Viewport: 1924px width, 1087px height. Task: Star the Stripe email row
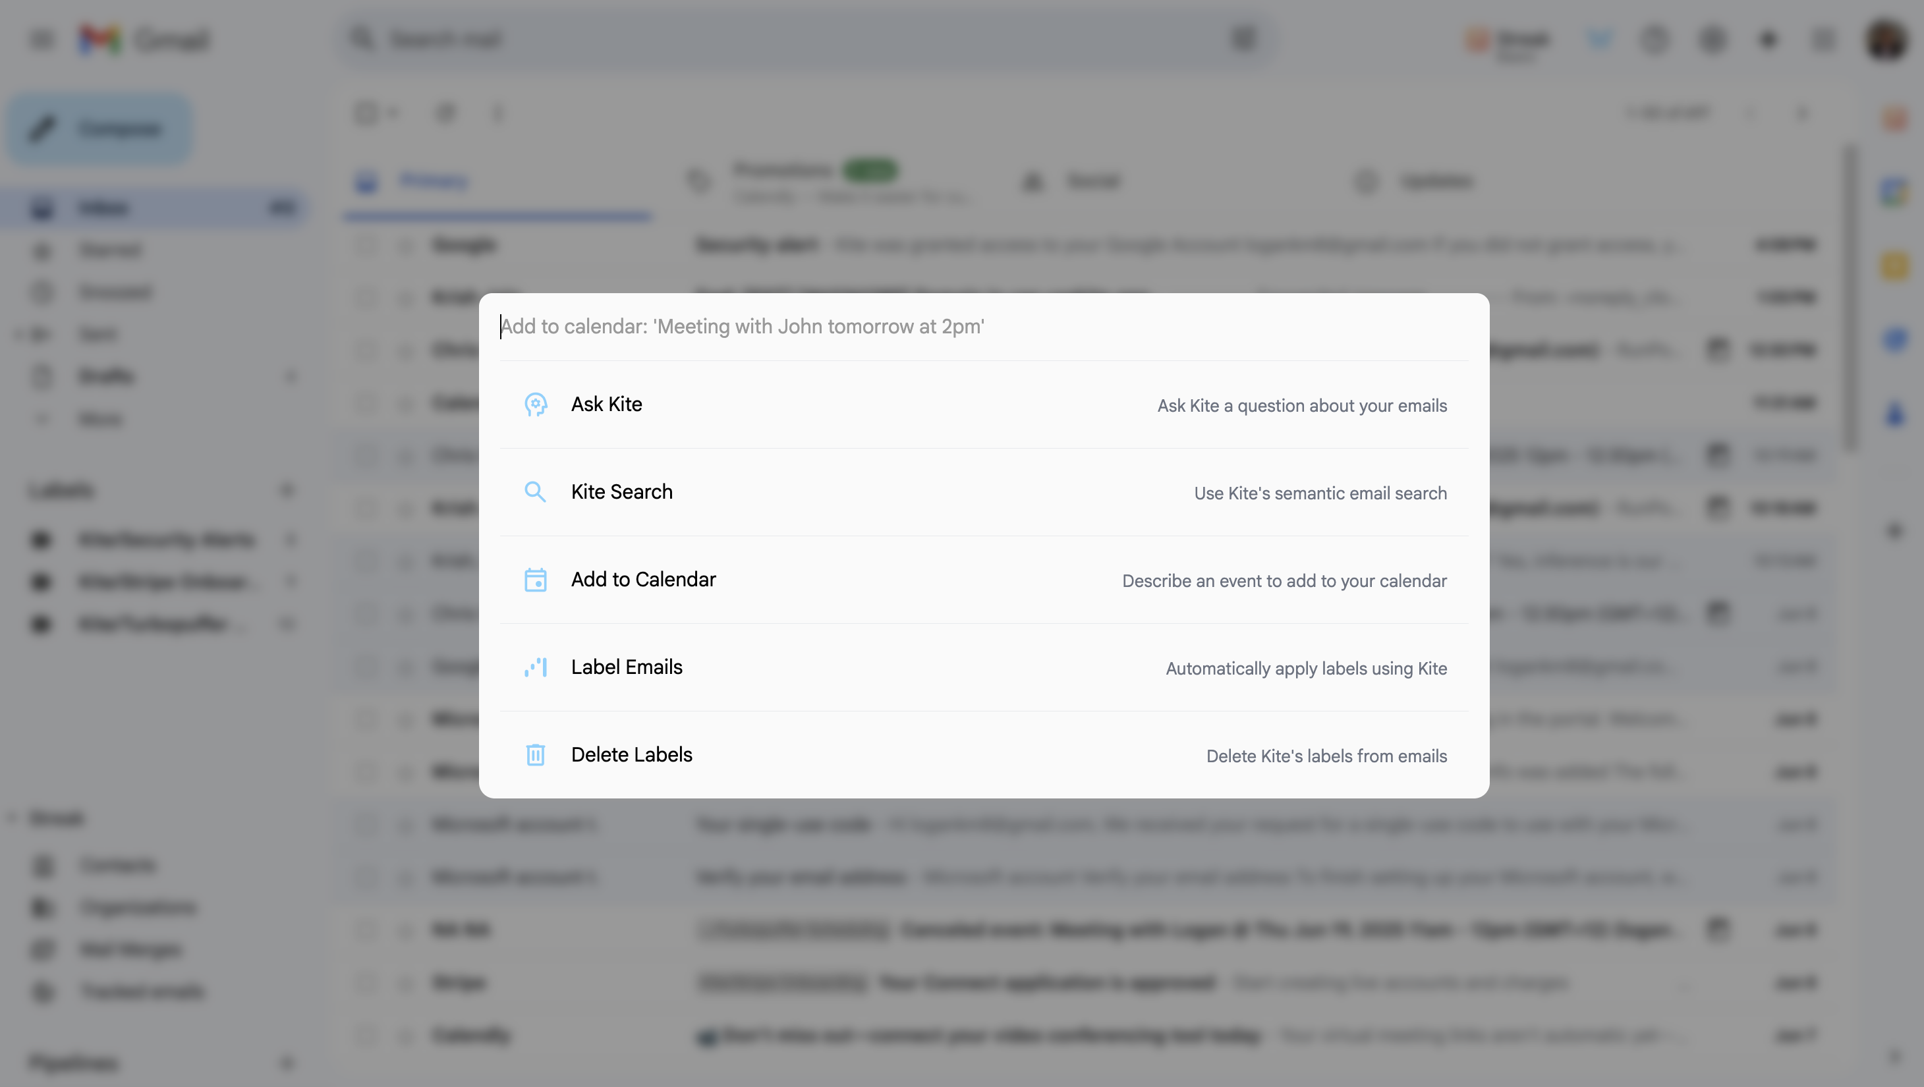406,982
